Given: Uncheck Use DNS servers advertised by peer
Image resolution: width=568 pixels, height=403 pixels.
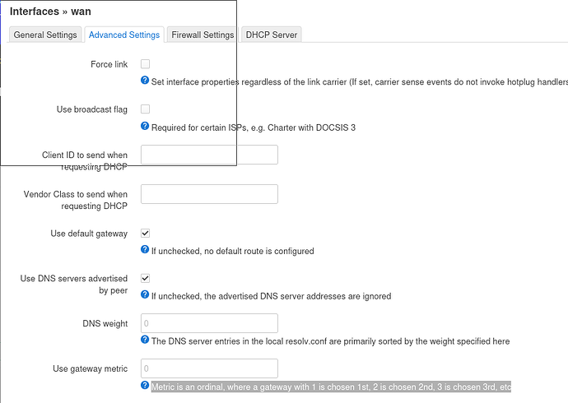Looking at the screenshot, I should coord(145,278).
